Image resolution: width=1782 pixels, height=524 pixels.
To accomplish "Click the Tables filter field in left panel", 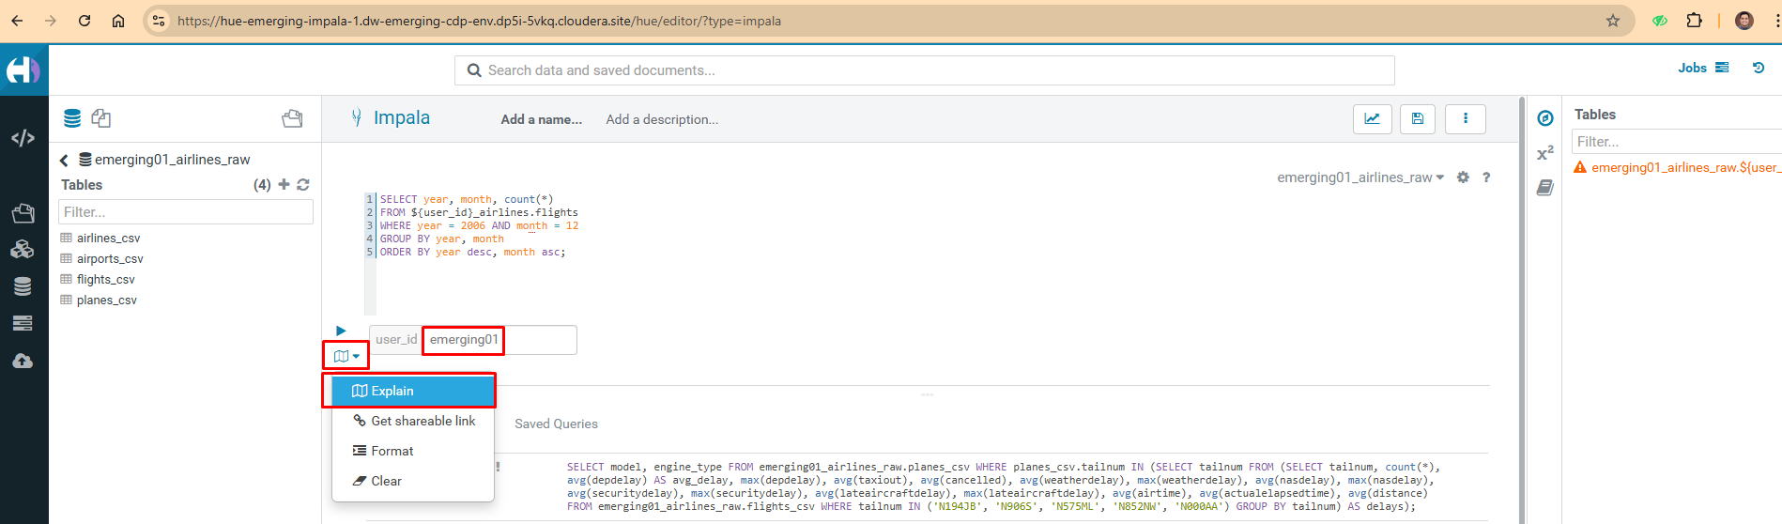I will tap(186, 212).
